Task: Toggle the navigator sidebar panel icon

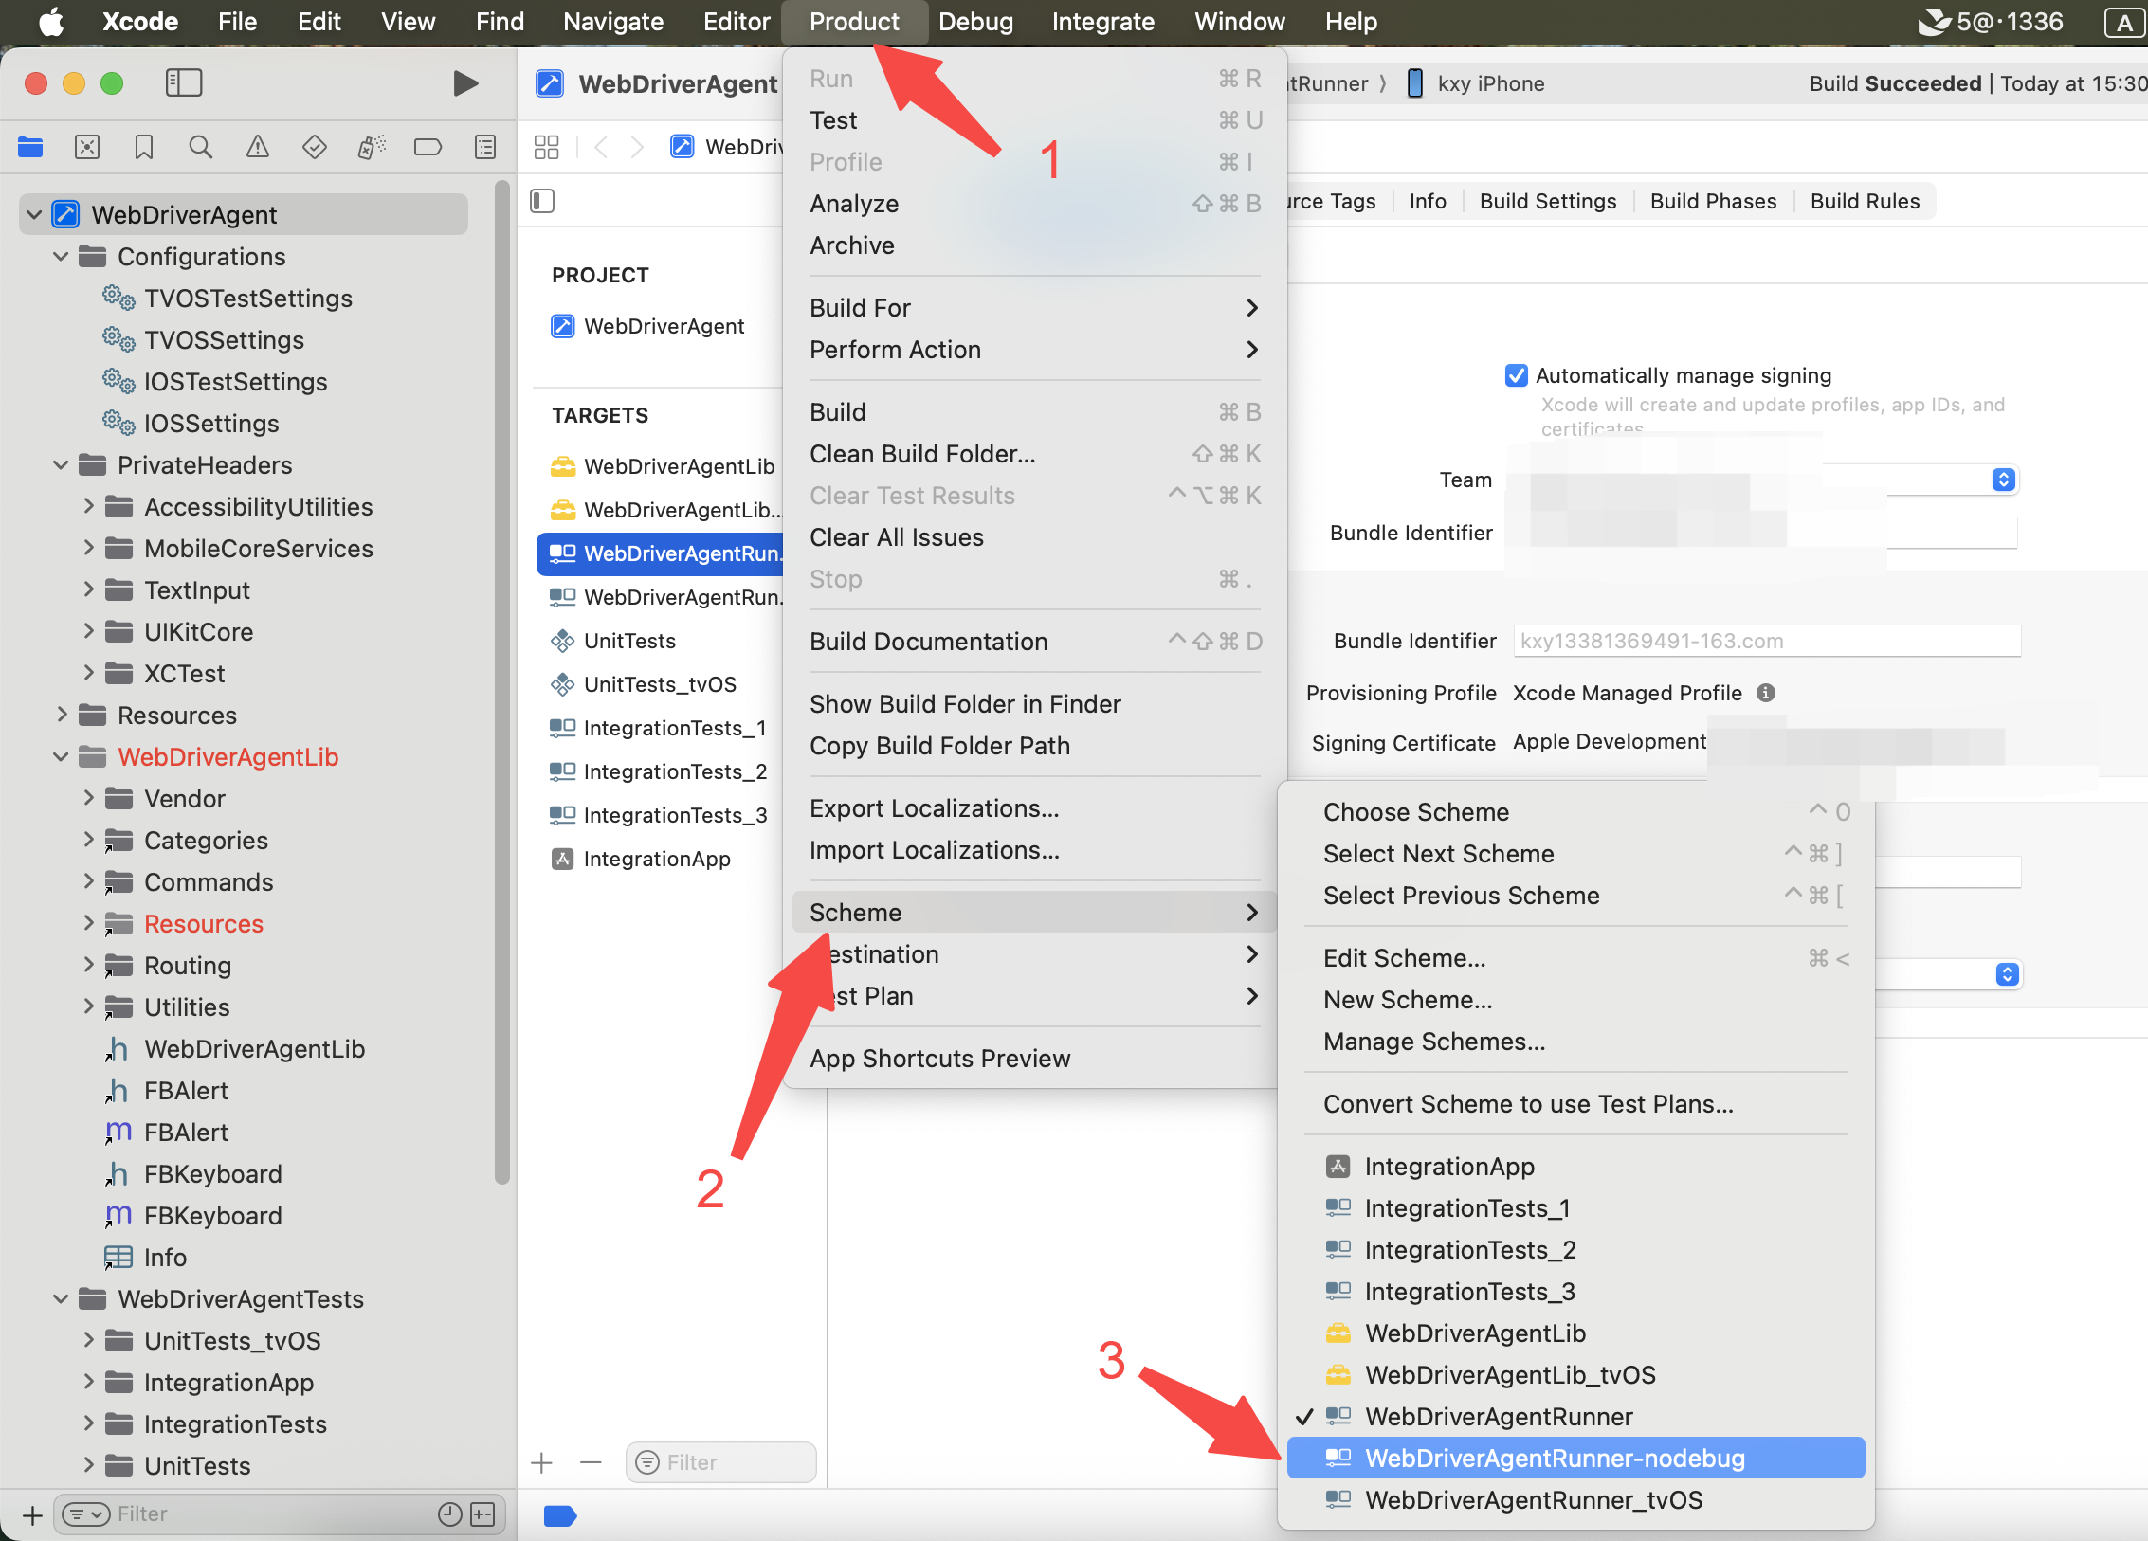Action: [x=184, y=83]
